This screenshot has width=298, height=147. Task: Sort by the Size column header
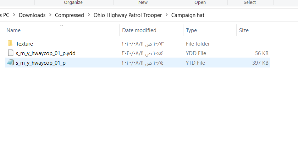click(244, 30)
